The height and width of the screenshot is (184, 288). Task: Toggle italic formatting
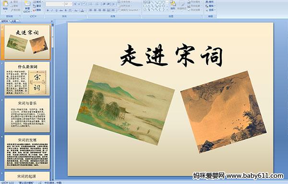[x=52, y=11]
